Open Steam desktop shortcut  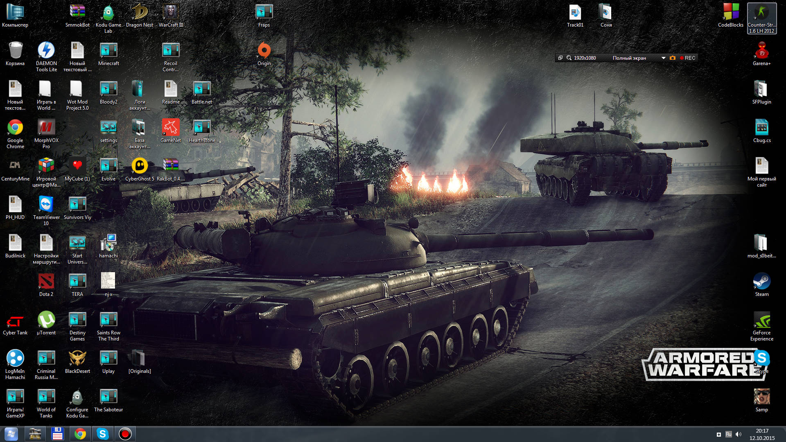tap(762, 285)
